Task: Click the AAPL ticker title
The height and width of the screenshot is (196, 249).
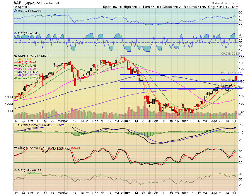Action: click(x=18, y=3)
